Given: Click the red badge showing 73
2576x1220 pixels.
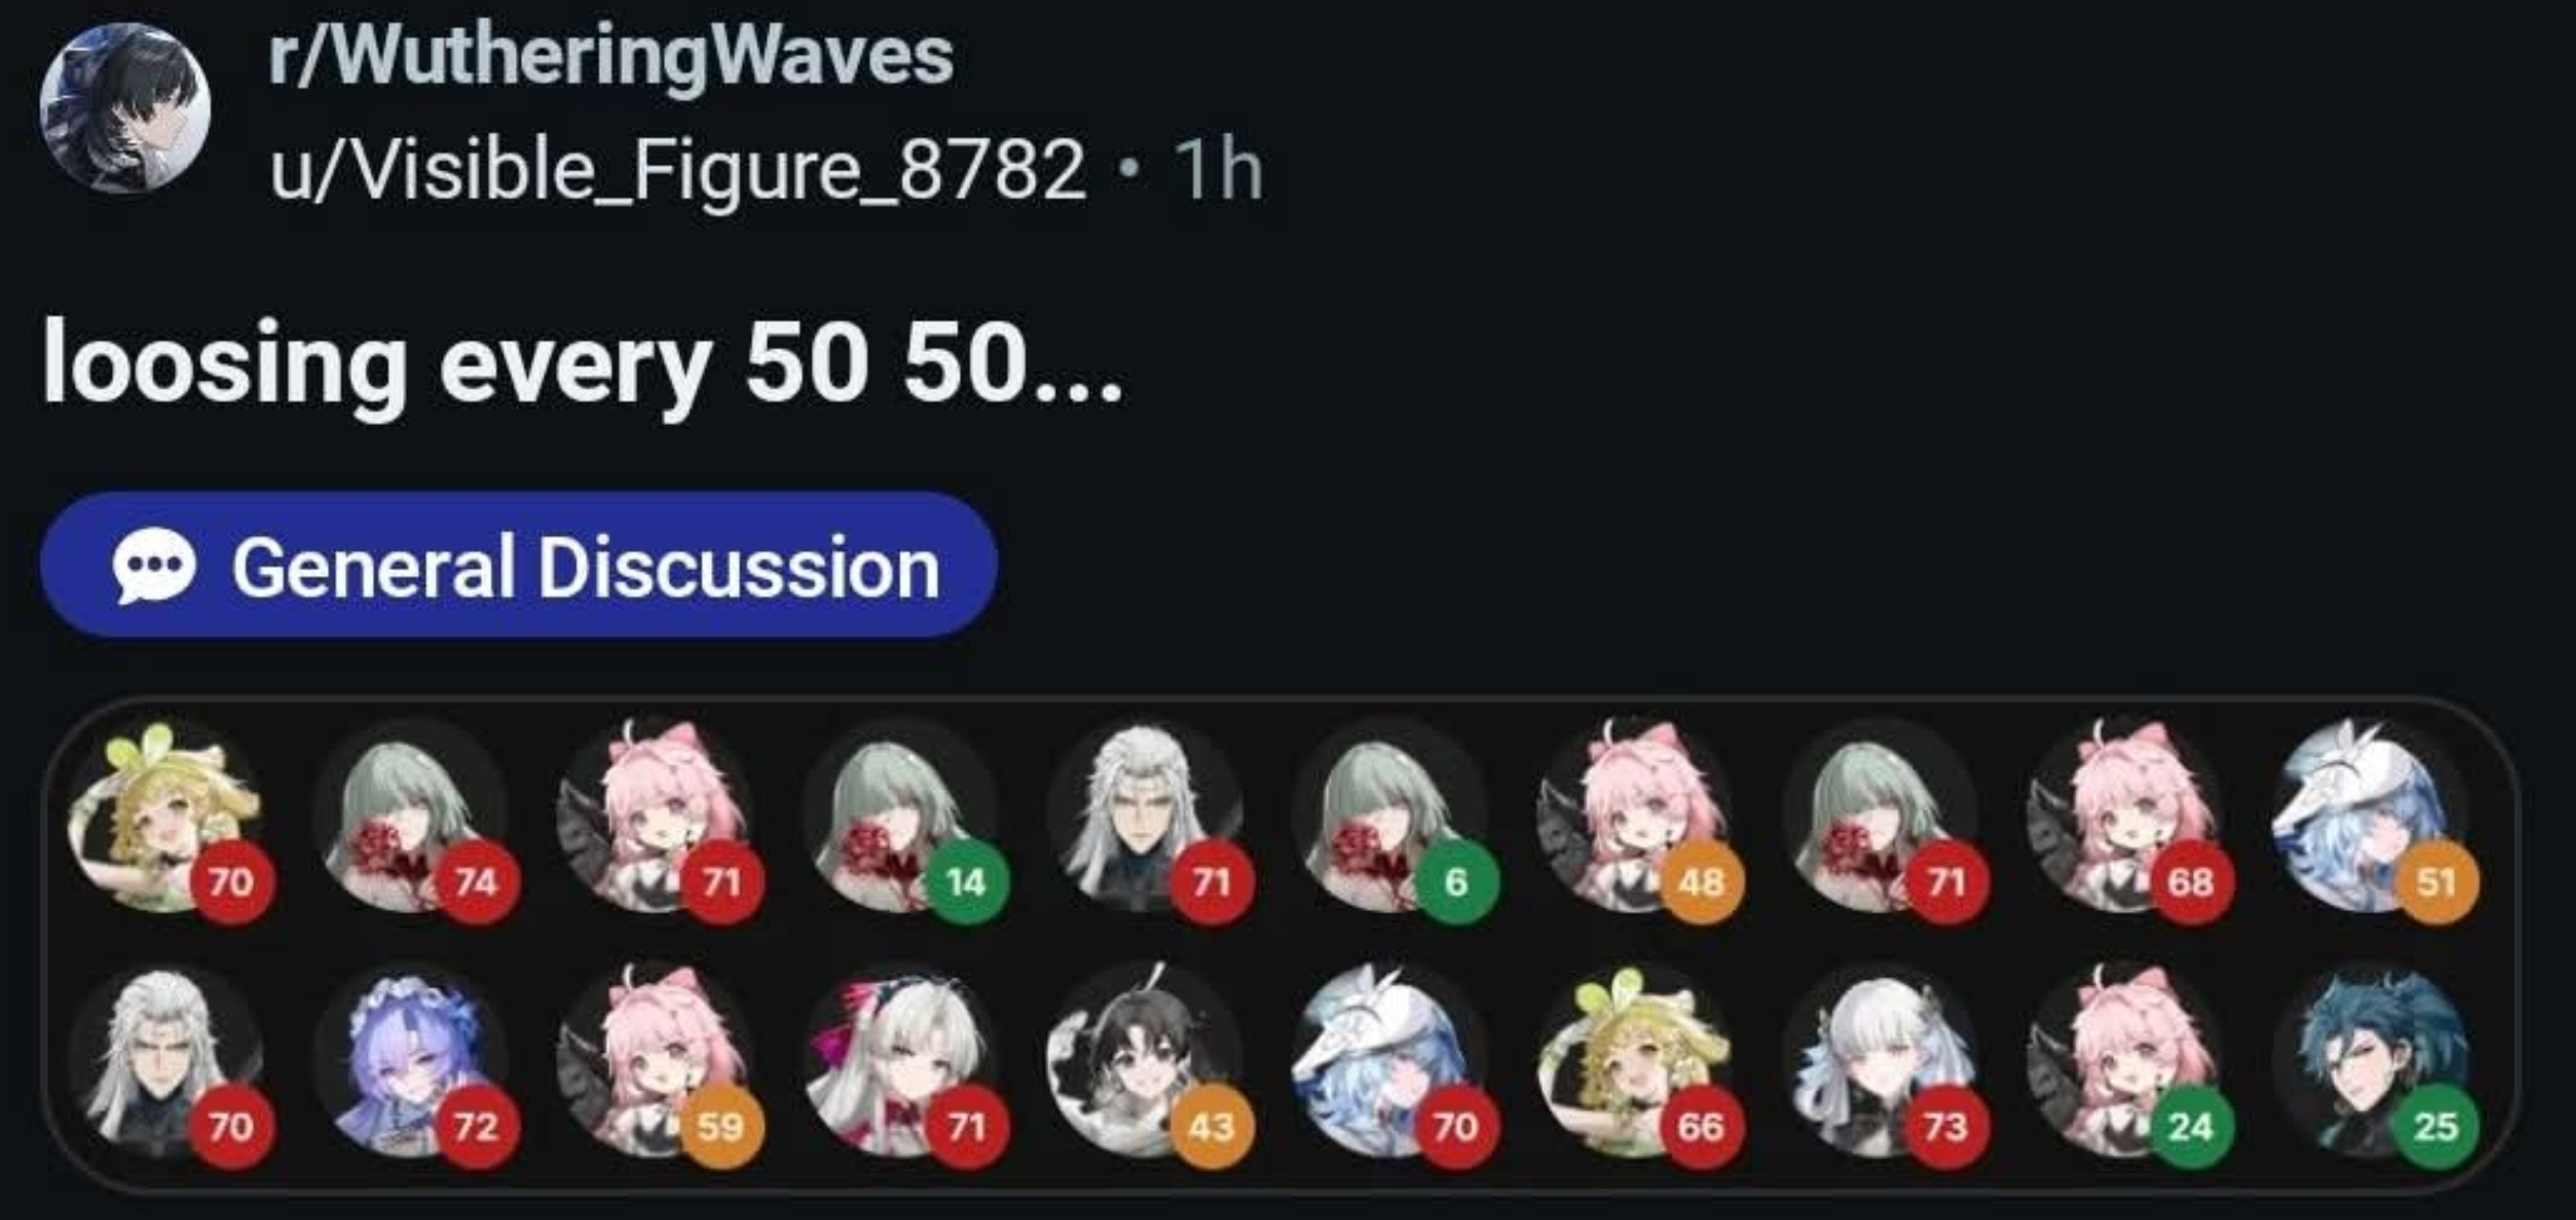Looking at the screenshot, I should [1946, 1127].
